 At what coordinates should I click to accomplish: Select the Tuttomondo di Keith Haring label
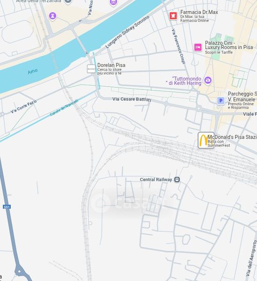click(x=184, y=81)
